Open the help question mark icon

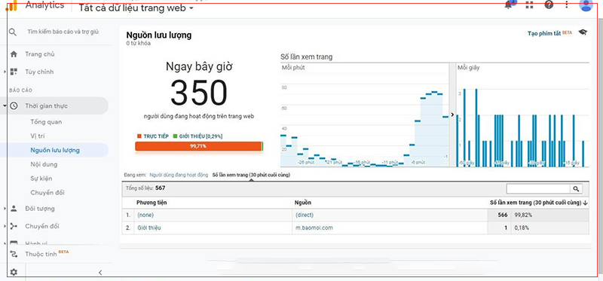(549, 5)
